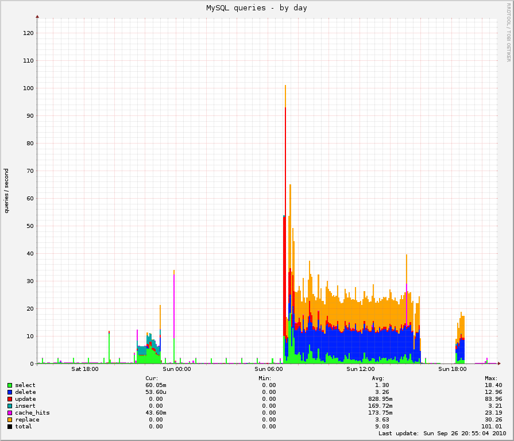
Task: Click the 10 y-axis tick label
Action: [x=30, y=336]
